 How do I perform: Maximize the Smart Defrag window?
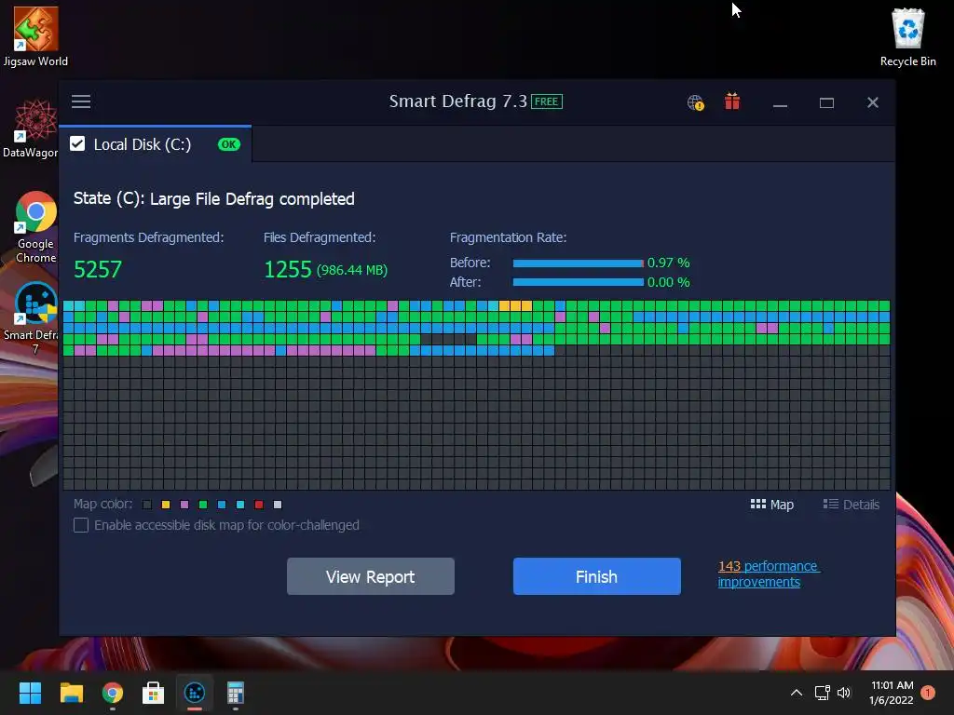click(826, 102)
